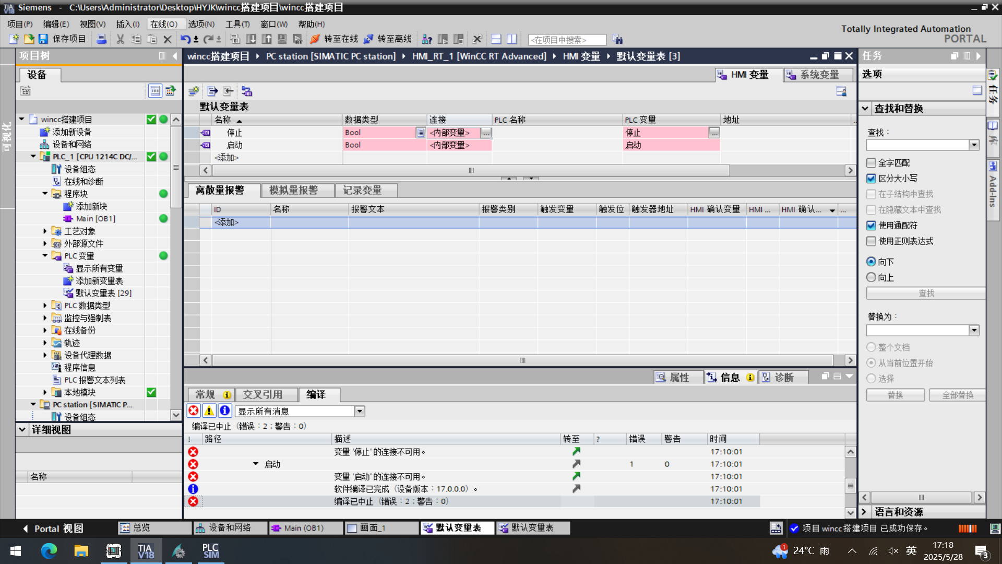This screenshot has height=564, width=1002.
Task: Open the Windows Start menu
Action: click(16, 551)
